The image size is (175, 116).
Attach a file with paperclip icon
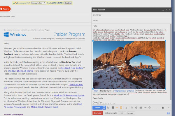tap(132, 108)
